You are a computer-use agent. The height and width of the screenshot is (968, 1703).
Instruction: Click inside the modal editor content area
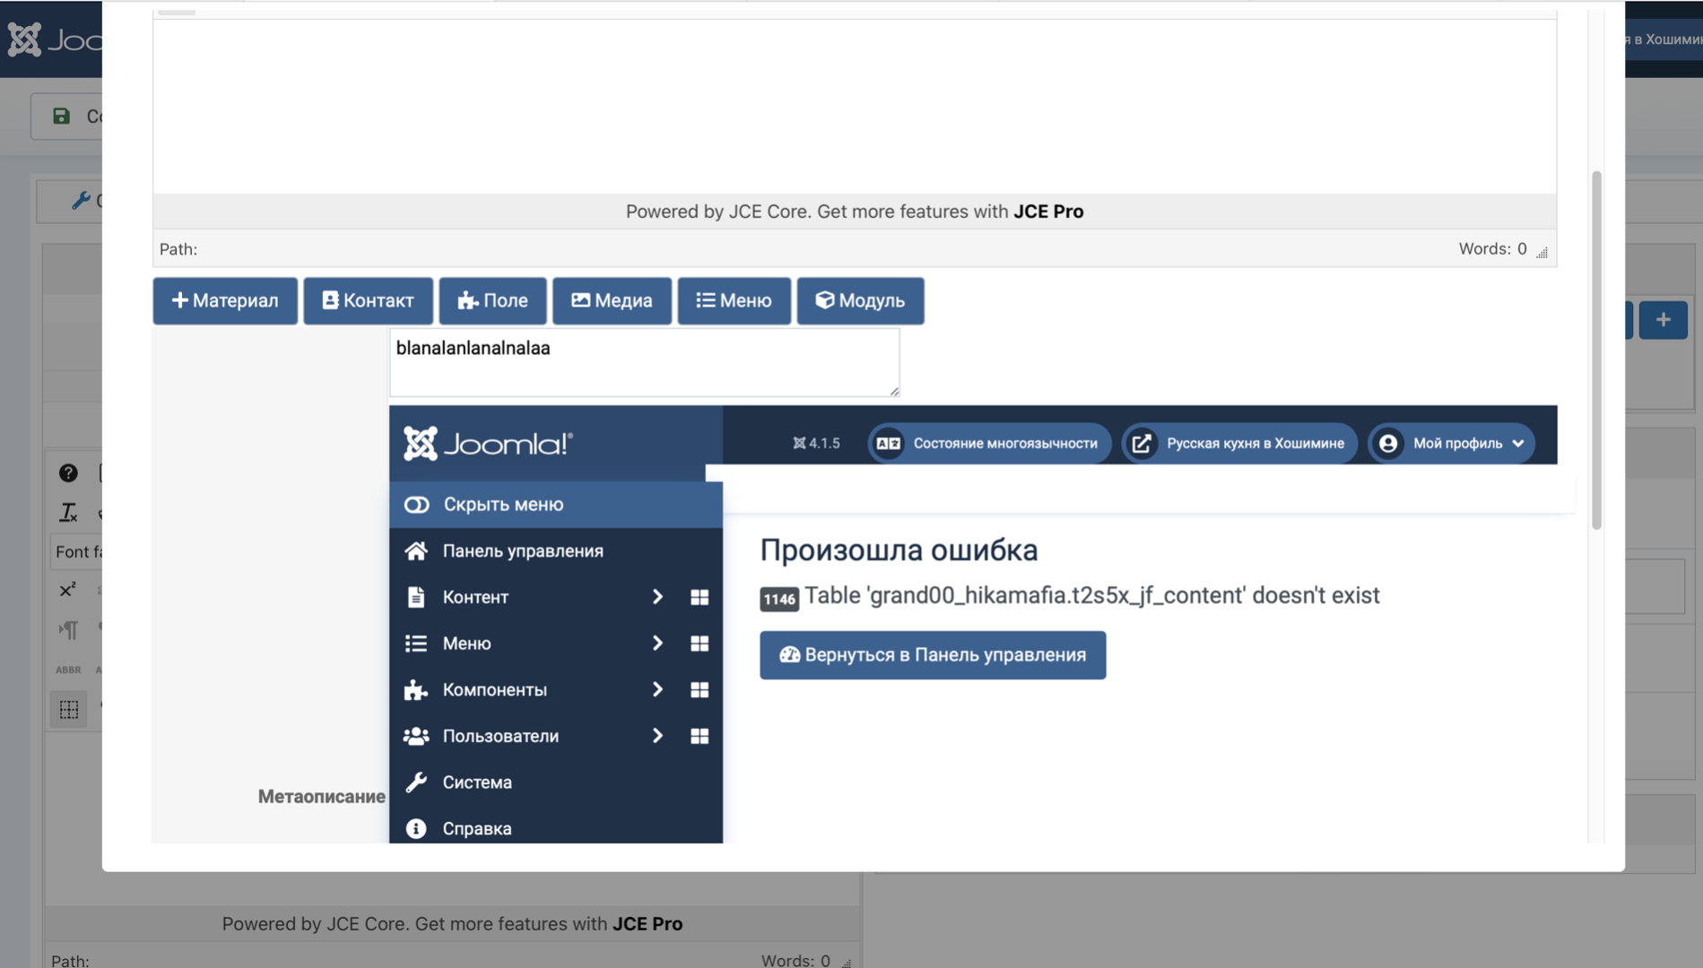855,106
